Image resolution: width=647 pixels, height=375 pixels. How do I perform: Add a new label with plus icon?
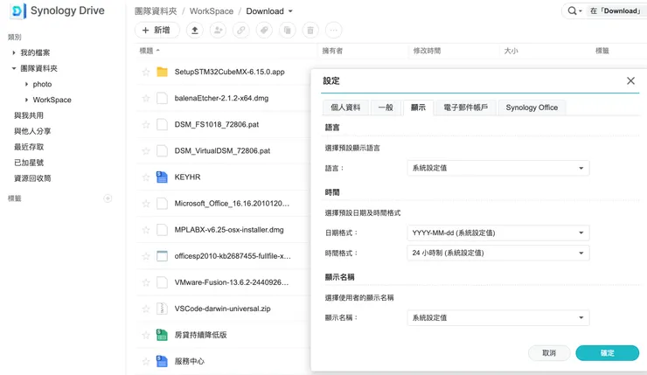click(x=108, y=198)
